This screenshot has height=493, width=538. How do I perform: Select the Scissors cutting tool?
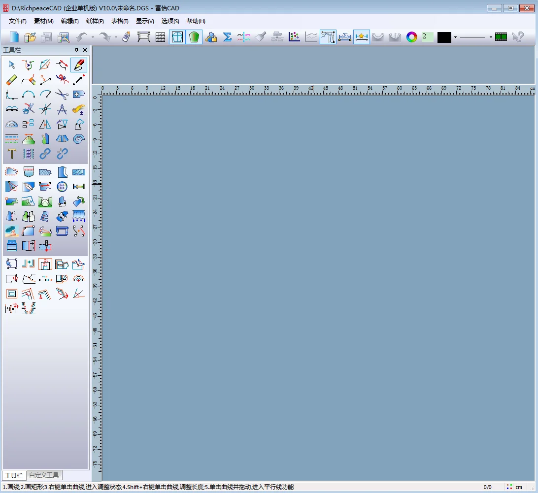[x=63, y=95]
